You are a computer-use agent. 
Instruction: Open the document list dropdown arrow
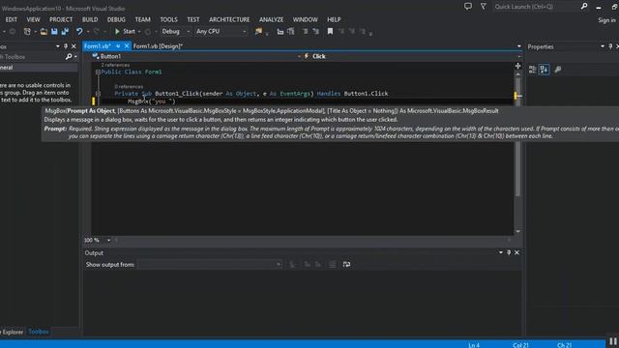pyautogui.click(x=519, y=46)
